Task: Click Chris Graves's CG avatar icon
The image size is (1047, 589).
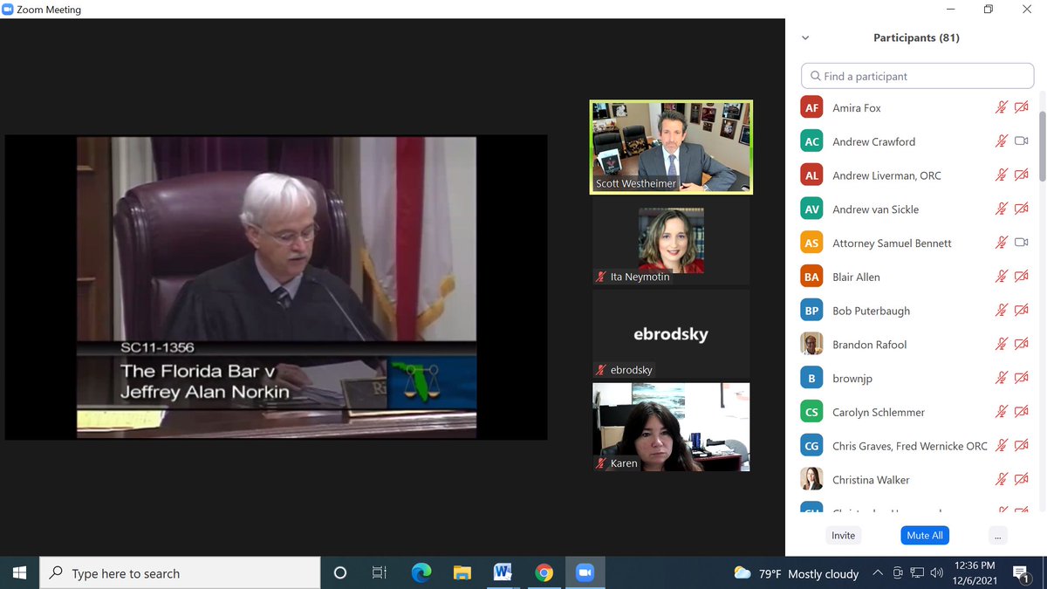Action: coord(811,446)
